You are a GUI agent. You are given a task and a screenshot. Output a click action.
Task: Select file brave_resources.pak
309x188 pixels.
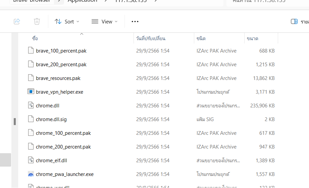58,78
